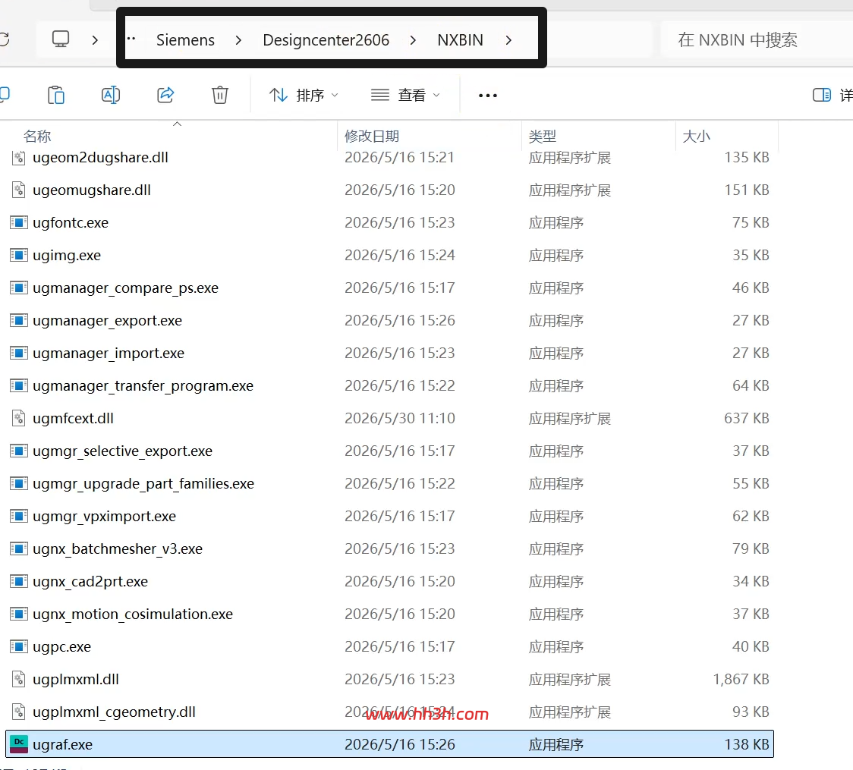This screenshot has width=853, height=770.
Task: Click the Dc icon of ugraf.exe
Action: (19, 744)
